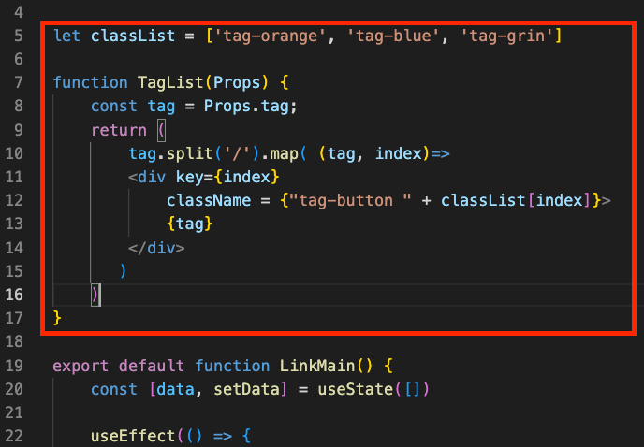Screen dimensions: 644x447
Task: Click the arrow operator on line 10
Action: coord(440,153)
